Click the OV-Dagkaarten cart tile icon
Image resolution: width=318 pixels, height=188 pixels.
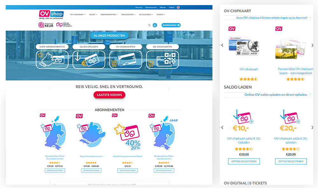(x=126, y=60)
